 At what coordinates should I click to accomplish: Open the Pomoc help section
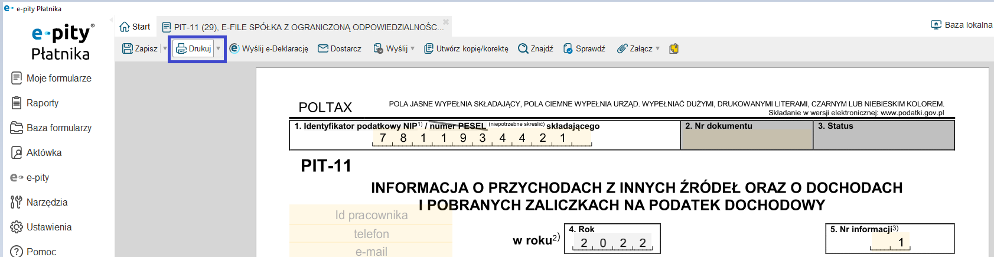click(x=33, y=251)
